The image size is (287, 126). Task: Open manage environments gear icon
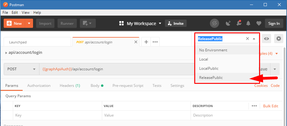coord(278,39)
